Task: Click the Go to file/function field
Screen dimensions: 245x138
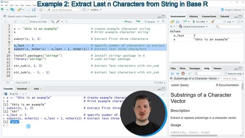Action: (62, 10)
